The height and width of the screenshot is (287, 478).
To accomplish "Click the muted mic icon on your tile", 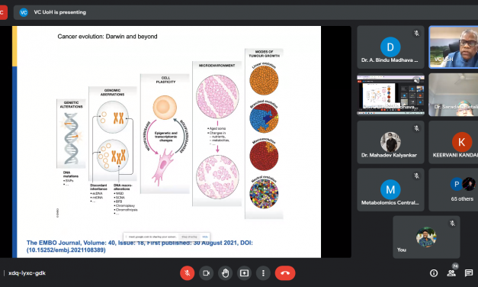I will (452, 224).
